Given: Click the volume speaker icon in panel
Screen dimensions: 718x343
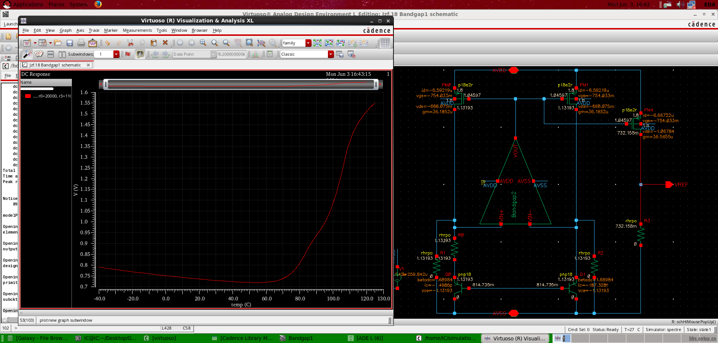Looking at the screenshot, I should click(x=680, y=4).
